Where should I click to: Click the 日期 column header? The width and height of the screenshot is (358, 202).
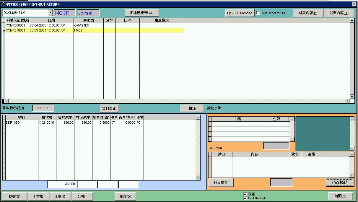(51, 20)
